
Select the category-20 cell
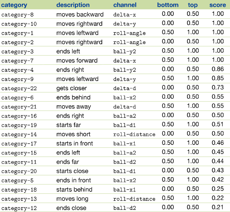19,171
